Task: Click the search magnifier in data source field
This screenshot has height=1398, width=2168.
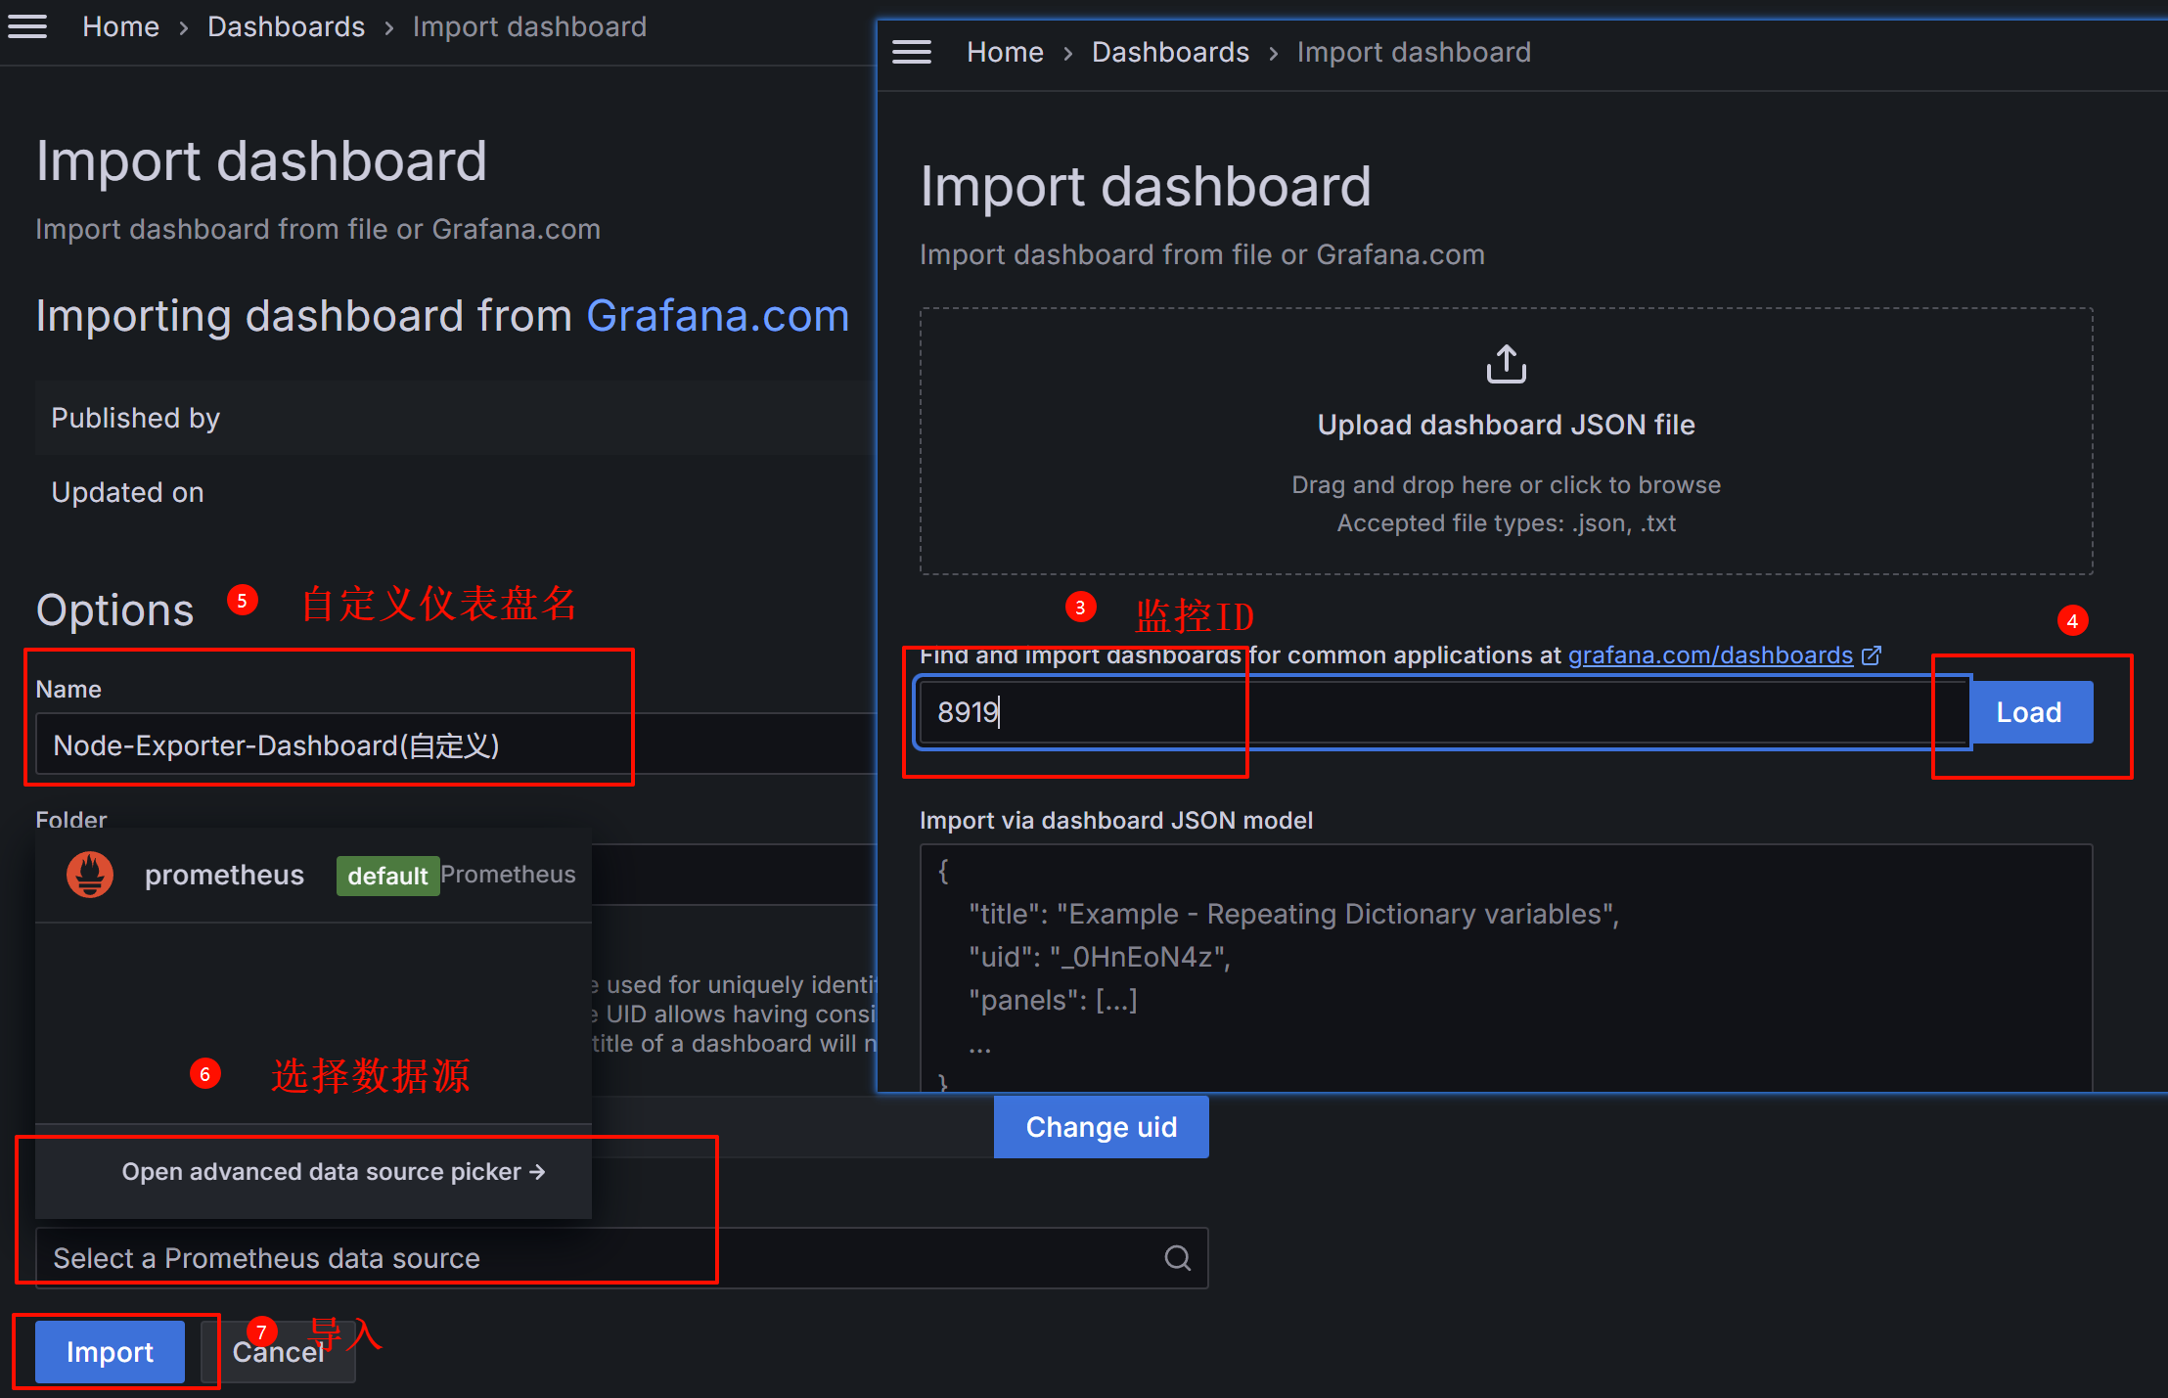Action: click(1178, 1258)
